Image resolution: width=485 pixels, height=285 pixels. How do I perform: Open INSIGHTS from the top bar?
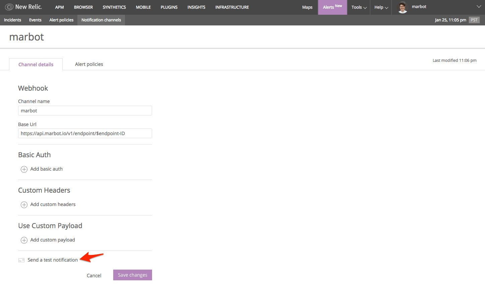pyautogui.click(x=196, y=7)
